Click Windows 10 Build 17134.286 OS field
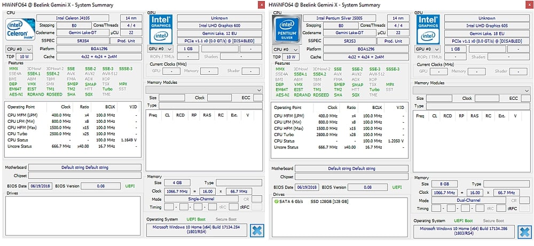 pos(464,231)
